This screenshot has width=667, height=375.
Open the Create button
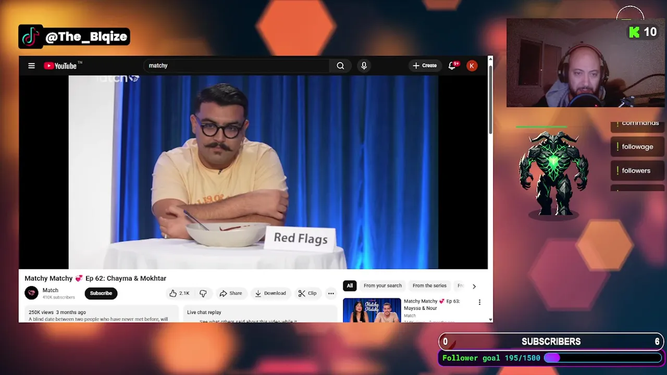click(425, 66)
